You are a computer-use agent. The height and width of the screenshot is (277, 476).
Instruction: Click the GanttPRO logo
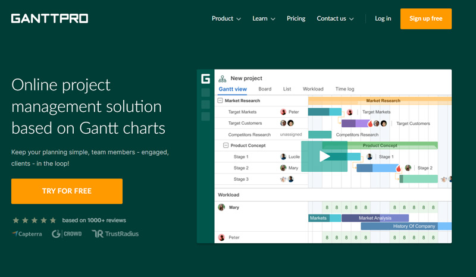pos(49,18)
